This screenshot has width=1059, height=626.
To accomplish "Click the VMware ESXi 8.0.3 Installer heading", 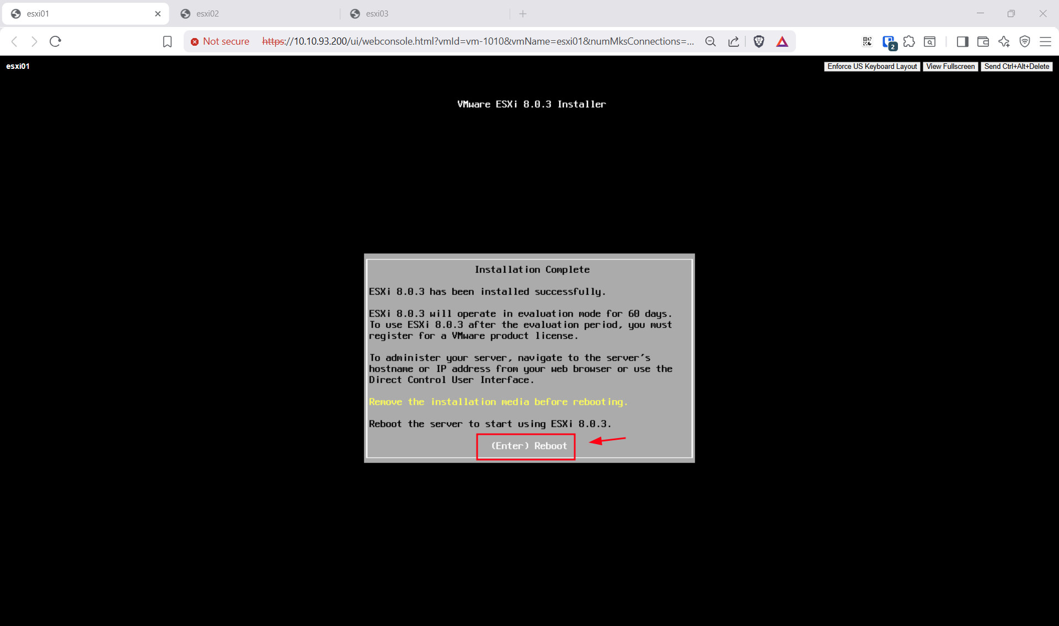I will (x=531, y=104).
